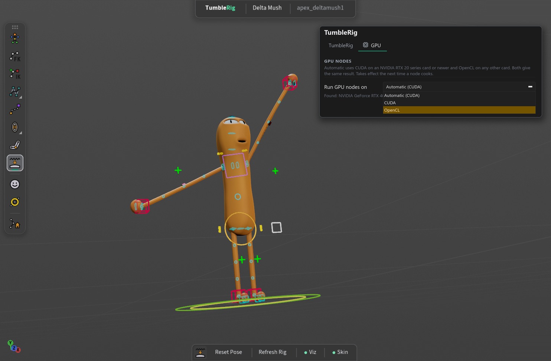Click the "GPU NODES" section heading
This screenshot has height=361, width=551.
click(x=338, y=61)
